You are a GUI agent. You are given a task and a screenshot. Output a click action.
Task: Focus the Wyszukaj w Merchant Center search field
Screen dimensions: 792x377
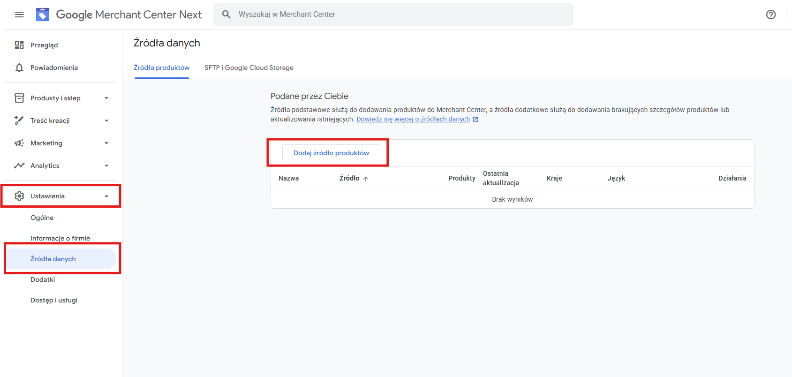[393, 15]
